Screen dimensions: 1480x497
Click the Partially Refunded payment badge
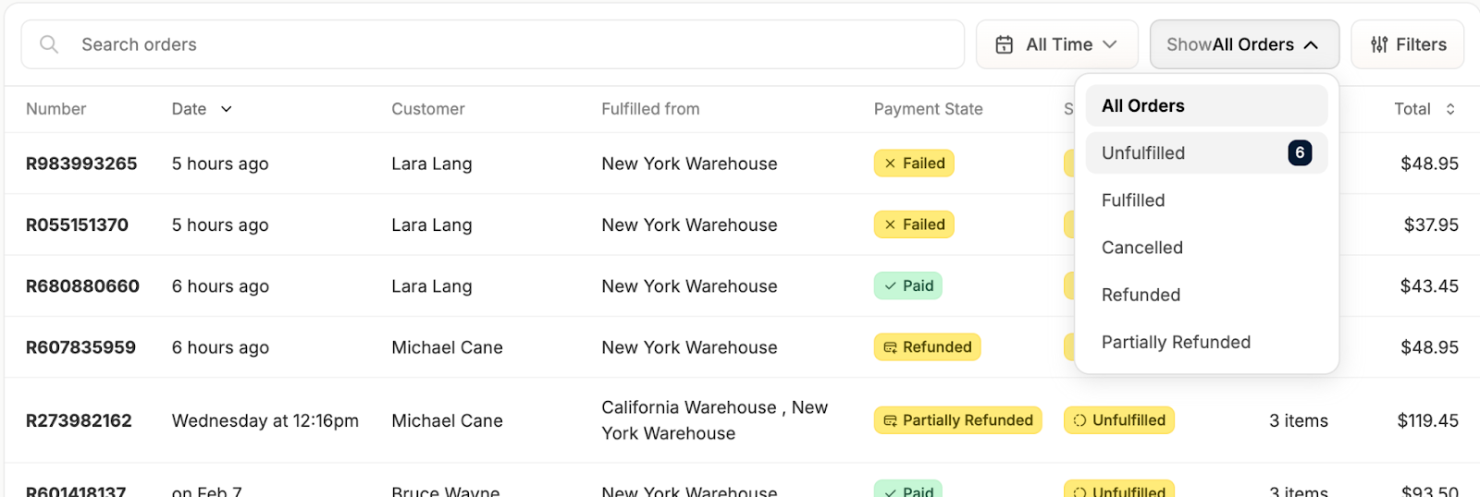(x=957, y=420)
